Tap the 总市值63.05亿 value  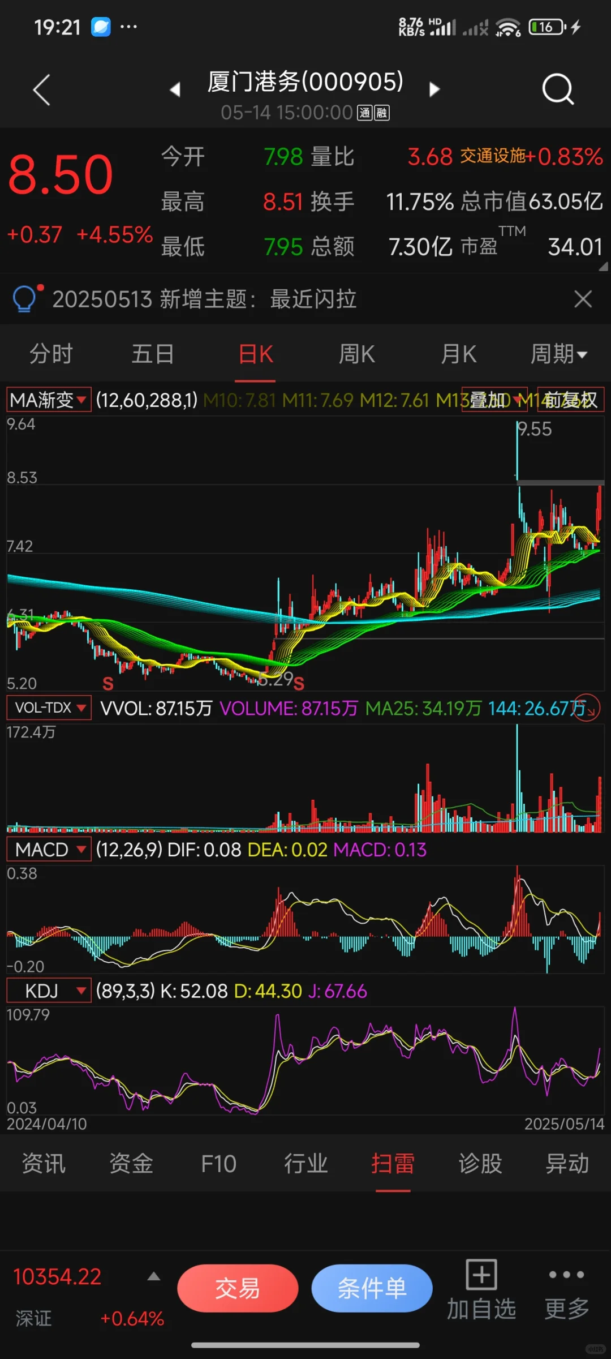click(532, 202)
